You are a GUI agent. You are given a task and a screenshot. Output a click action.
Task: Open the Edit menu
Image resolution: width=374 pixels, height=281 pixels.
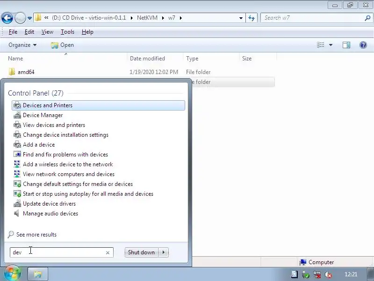29,32
